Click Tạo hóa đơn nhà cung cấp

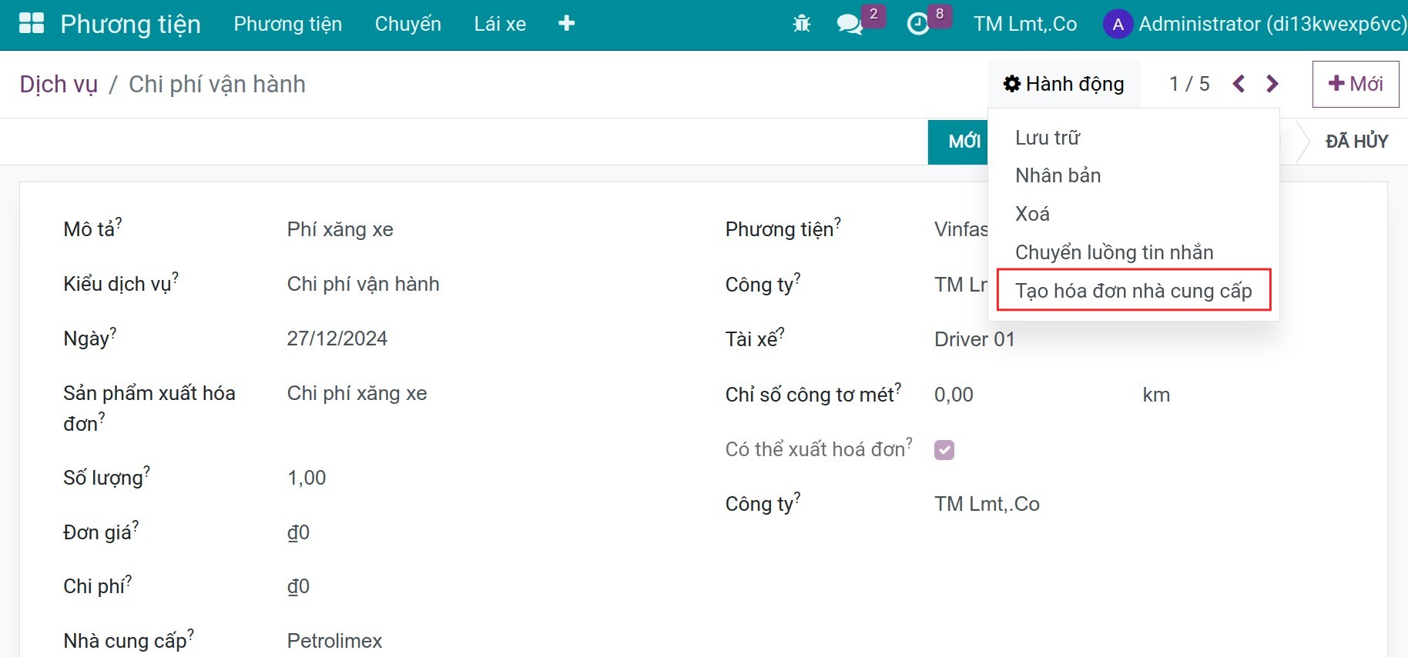coord(1134,291)
